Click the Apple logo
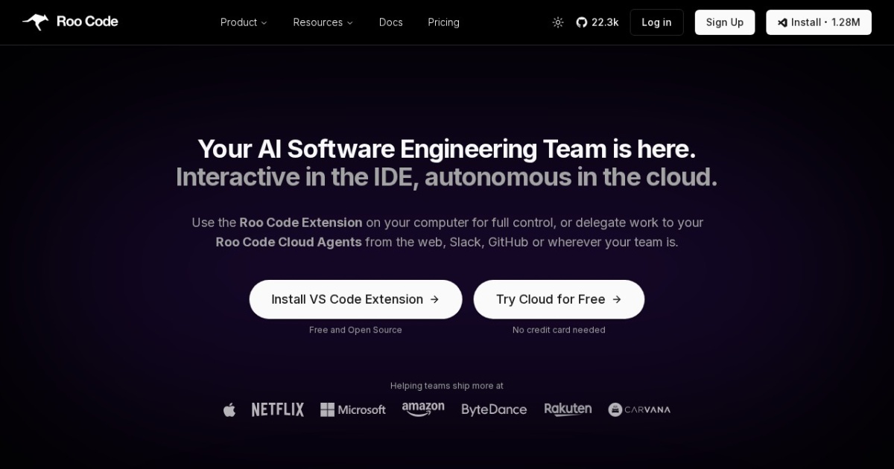Viewport: 894px width, 469px height. pyautogui.click(x=229, y=409)
